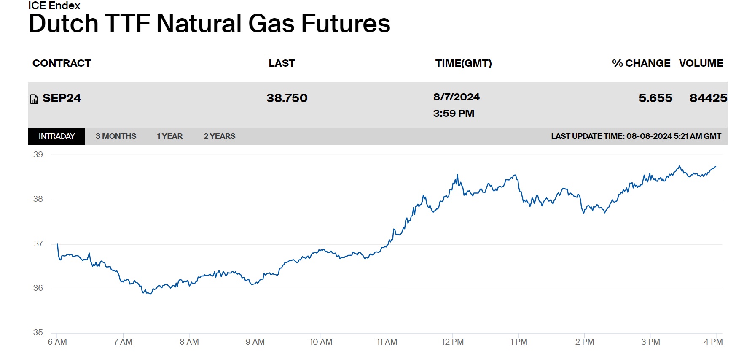Click the 12 PM x-axis label

pyautogui.click(x=452, y=342)
